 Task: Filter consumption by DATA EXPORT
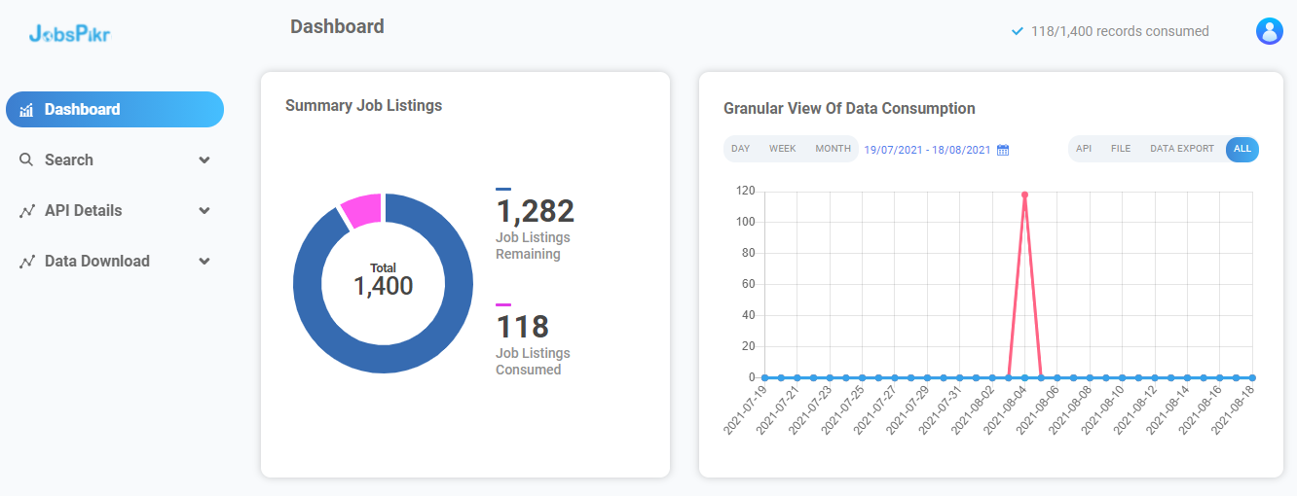(x=1182, y=149)
